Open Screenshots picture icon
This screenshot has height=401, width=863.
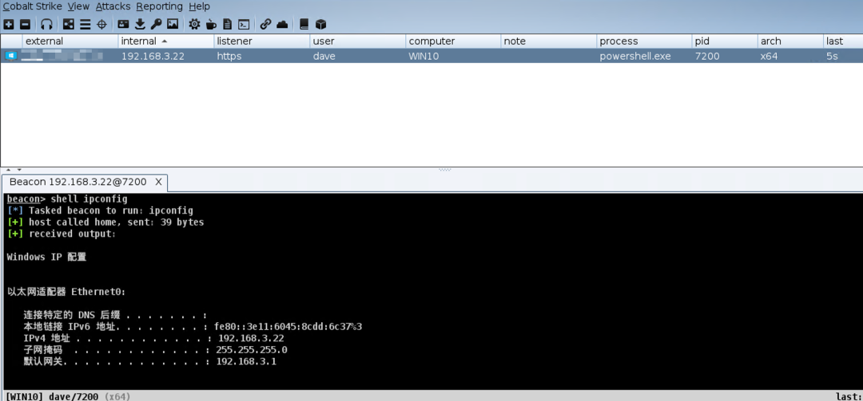(173, 24)
